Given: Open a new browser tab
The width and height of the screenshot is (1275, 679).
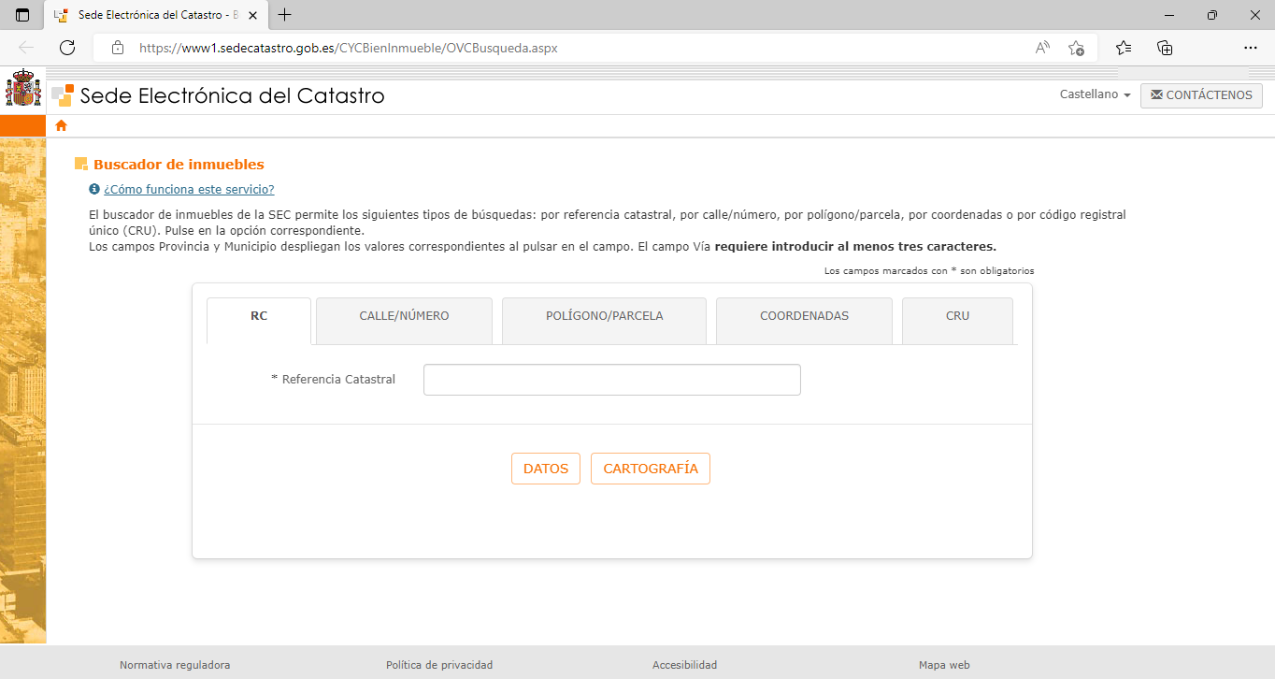Looking at the screenshot, I should click(285, 15).
